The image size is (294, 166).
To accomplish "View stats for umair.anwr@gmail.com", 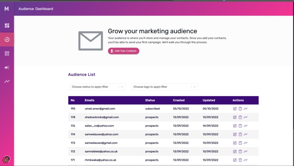I will (245, 109).
